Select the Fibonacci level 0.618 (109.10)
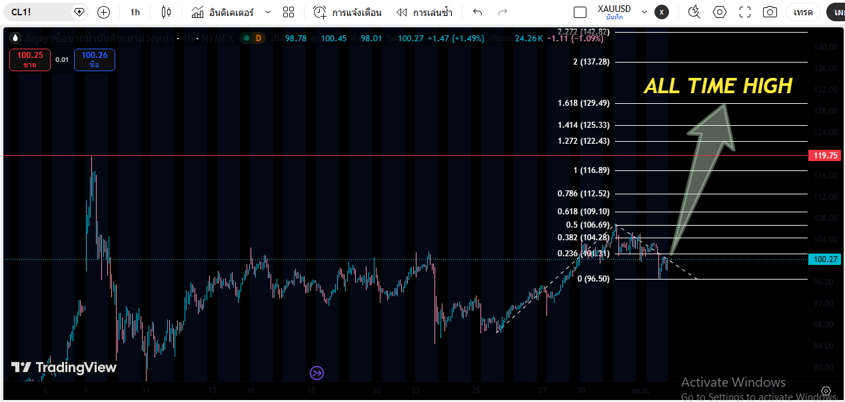845x402 pixels. [x=583, y=212]
